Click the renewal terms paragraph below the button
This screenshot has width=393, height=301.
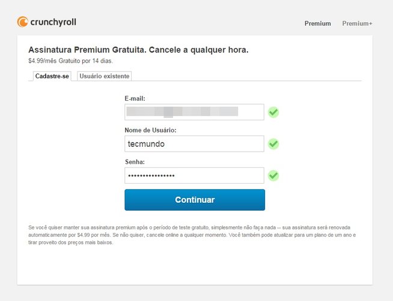click(192, 235)
